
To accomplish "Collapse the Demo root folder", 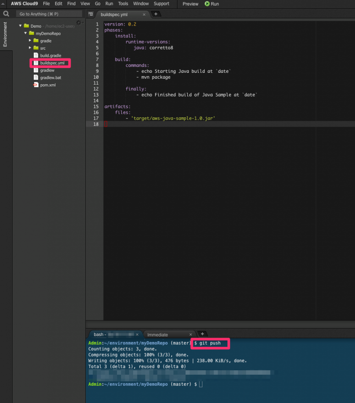I will tap(20, 26).
